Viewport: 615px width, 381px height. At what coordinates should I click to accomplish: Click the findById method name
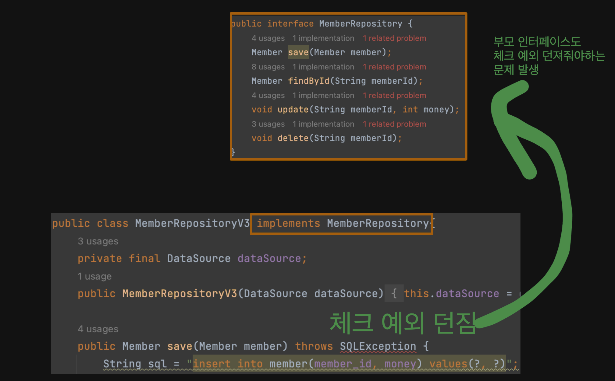point(308,81)
